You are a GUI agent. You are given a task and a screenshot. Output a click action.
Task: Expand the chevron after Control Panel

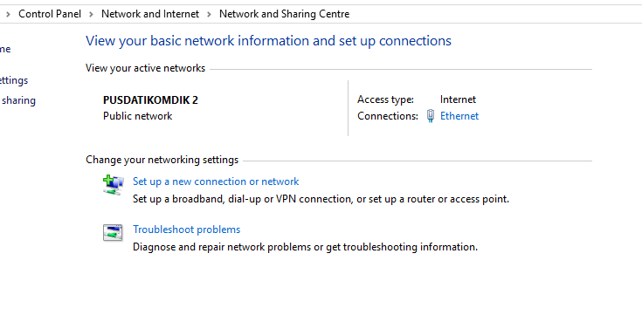(x=91, y=14)
